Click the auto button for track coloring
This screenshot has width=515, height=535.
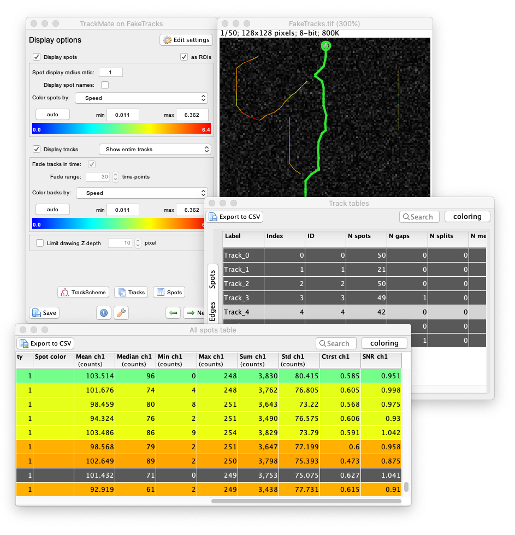52,210
